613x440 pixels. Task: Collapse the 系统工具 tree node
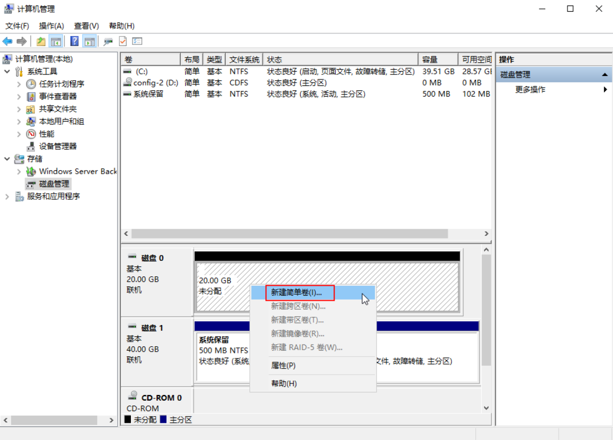point(7,72)
